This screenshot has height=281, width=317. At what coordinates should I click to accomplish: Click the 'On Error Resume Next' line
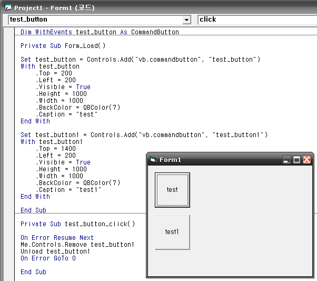point(57,238)
